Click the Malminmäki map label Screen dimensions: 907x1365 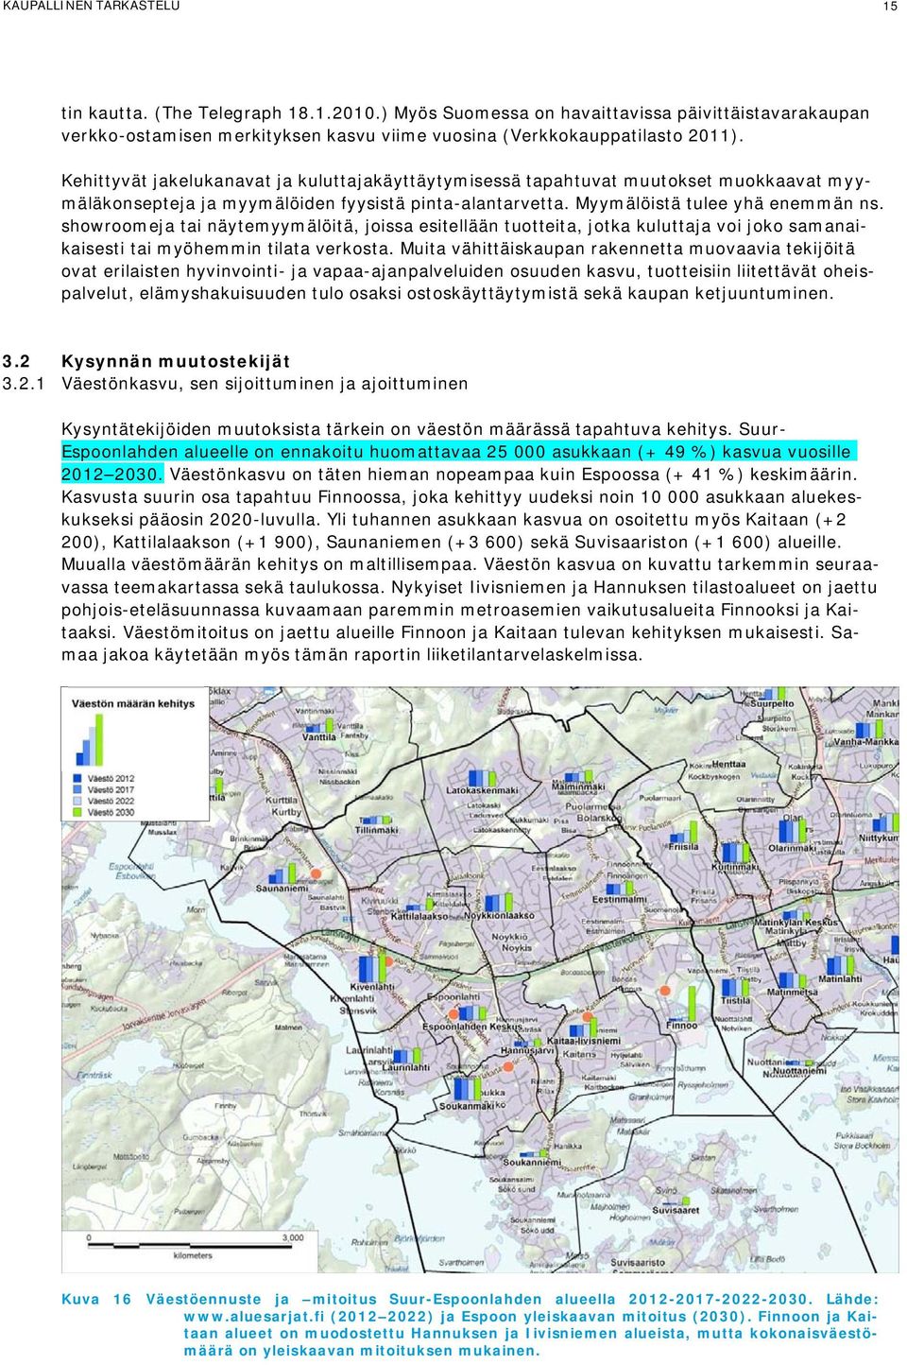(x=578, y=786)
